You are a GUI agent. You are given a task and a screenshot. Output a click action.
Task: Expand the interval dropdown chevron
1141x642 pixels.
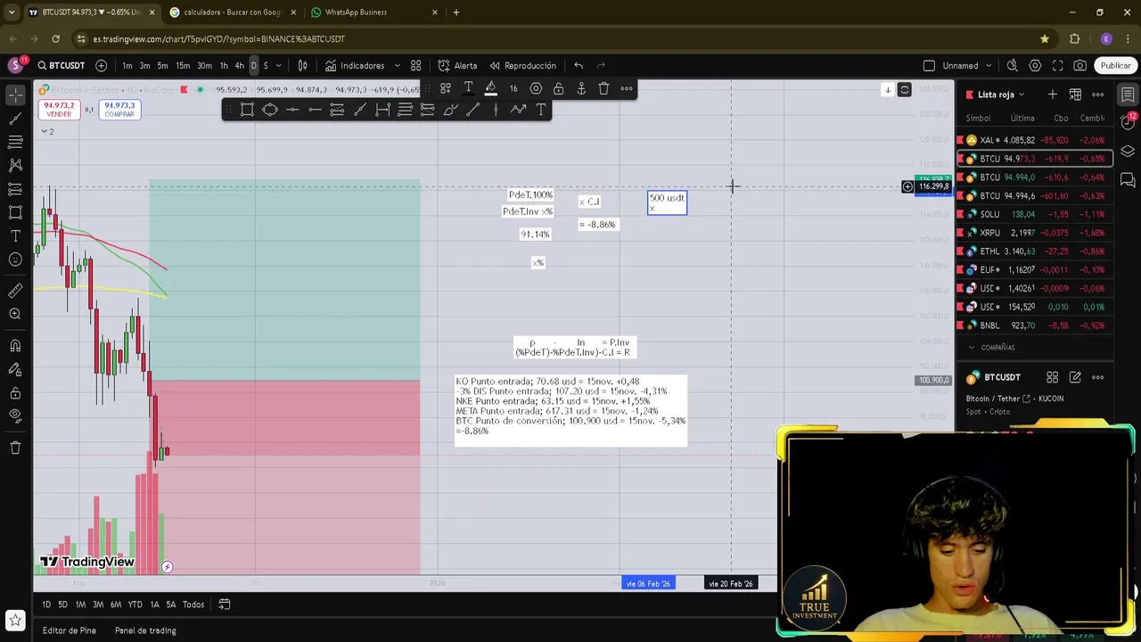point(278,65)
